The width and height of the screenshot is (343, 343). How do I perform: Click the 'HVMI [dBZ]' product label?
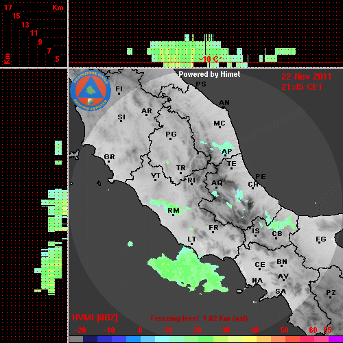[95, 318]
